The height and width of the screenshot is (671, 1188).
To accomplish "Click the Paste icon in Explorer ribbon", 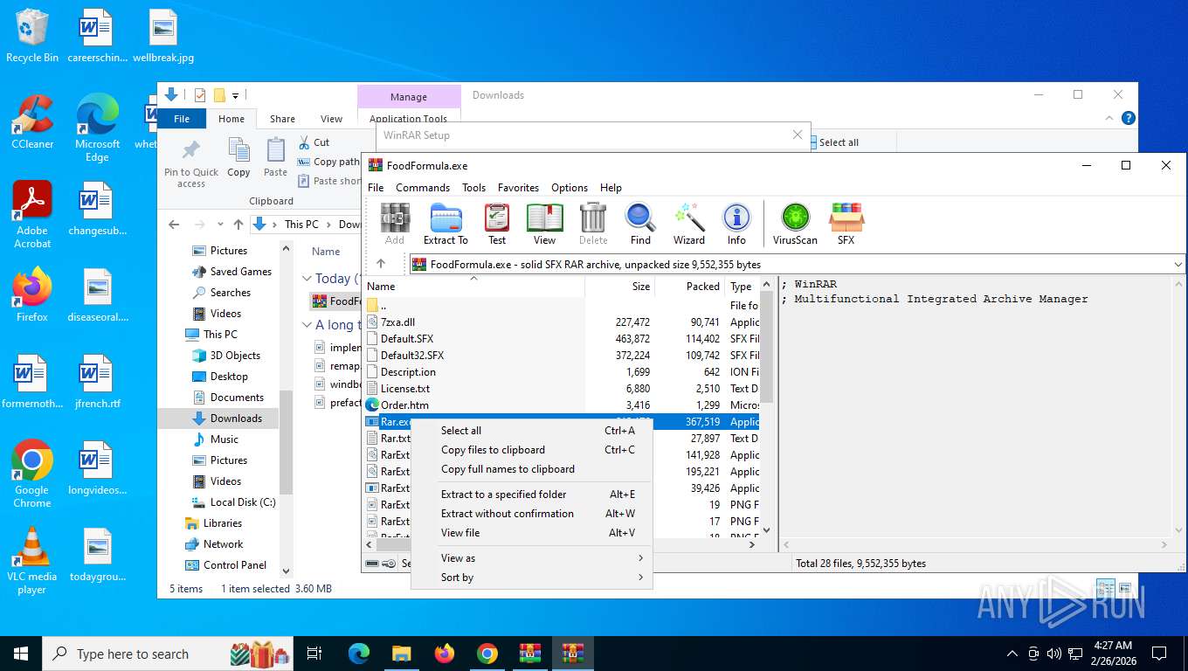I will click(275, 157).
